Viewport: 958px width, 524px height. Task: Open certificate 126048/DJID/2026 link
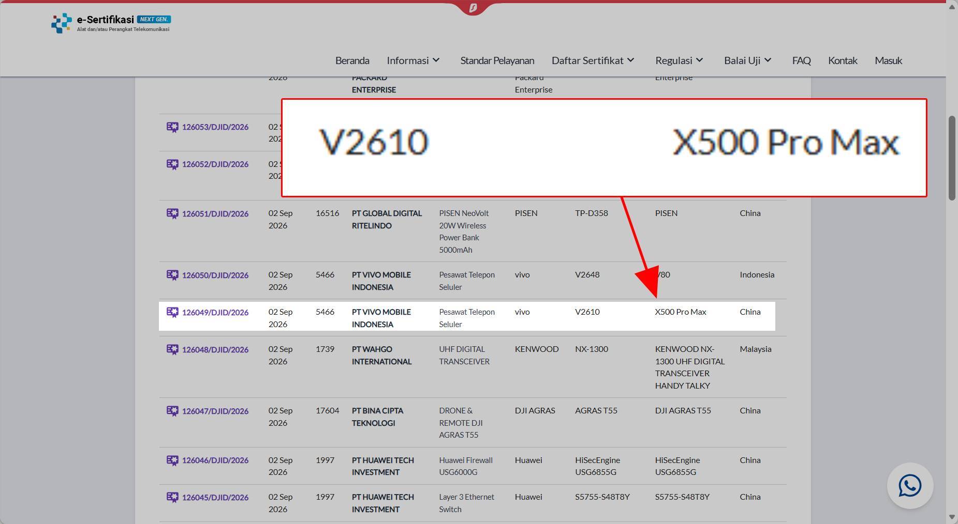(x=215, y=349)
